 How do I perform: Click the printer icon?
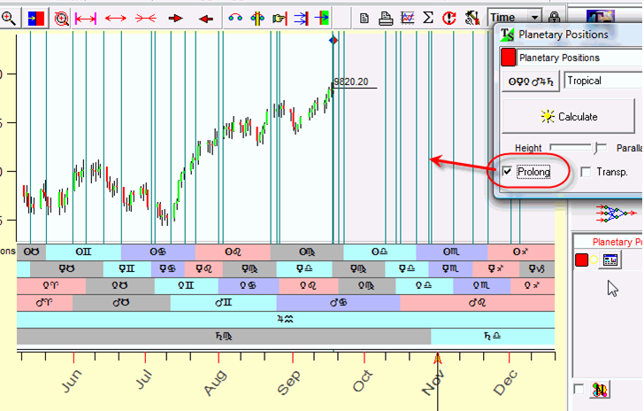coord(386,18)
